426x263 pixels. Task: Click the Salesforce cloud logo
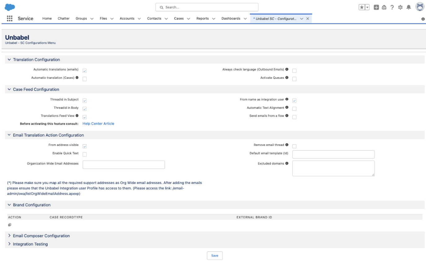(x=10, y=7)
